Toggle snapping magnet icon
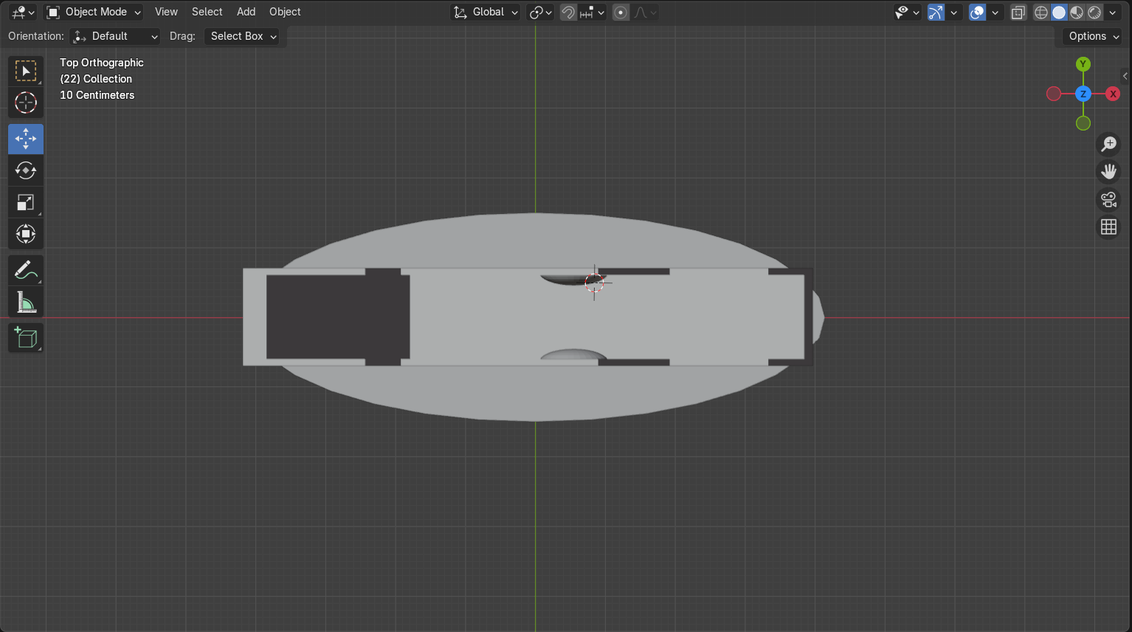The height and width of the screenshot is (632, 1132). (567, 13)
